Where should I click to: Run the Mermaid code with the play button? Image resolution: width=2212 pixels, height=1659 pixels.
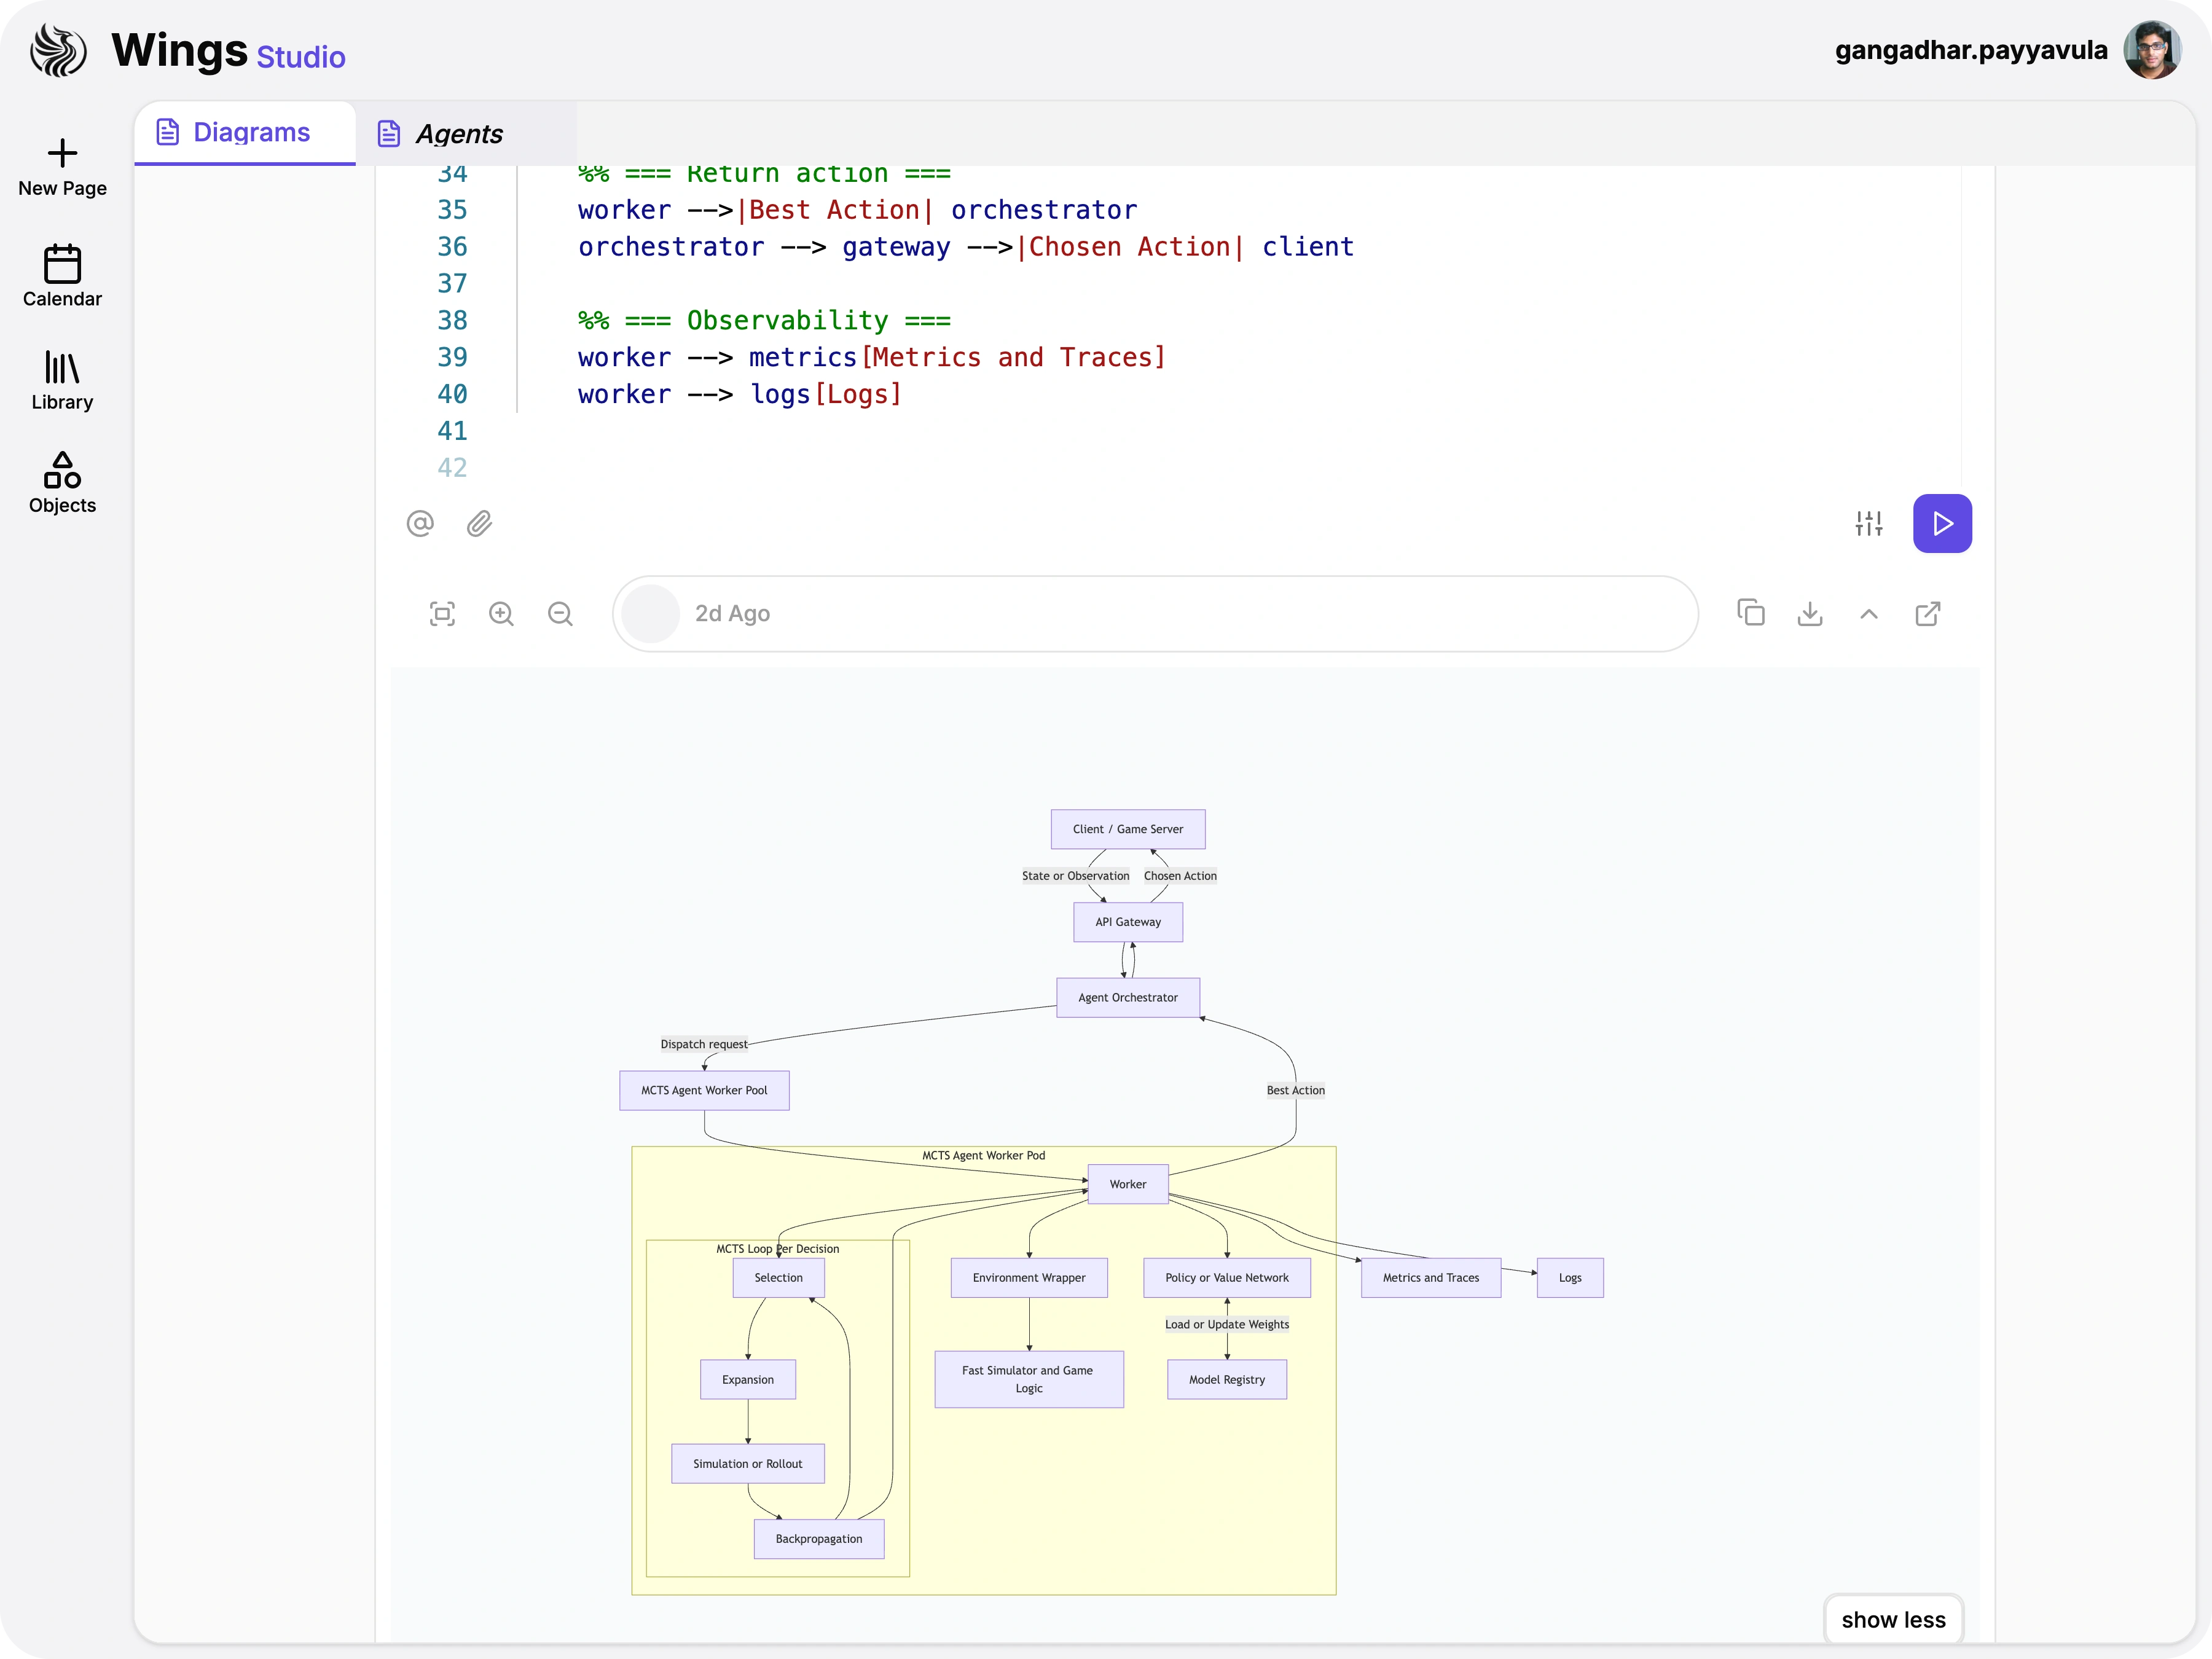click(1942, 523)
